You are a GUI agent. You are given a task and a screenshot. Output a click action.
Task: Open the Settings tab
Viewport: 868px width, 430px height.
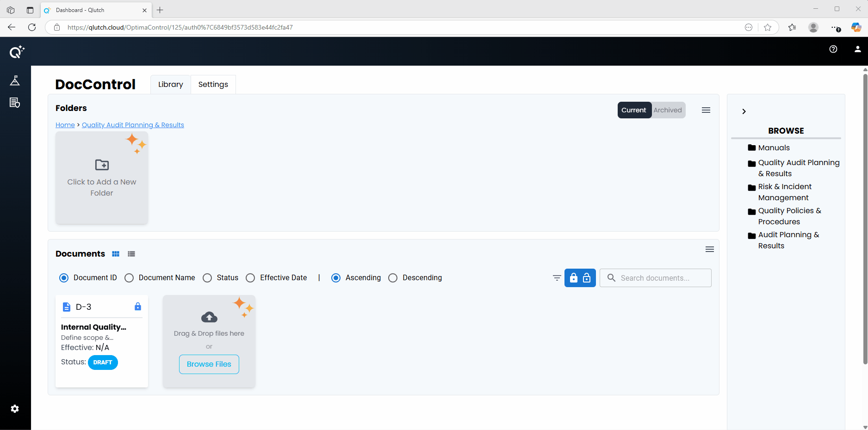tap(213, 84)
